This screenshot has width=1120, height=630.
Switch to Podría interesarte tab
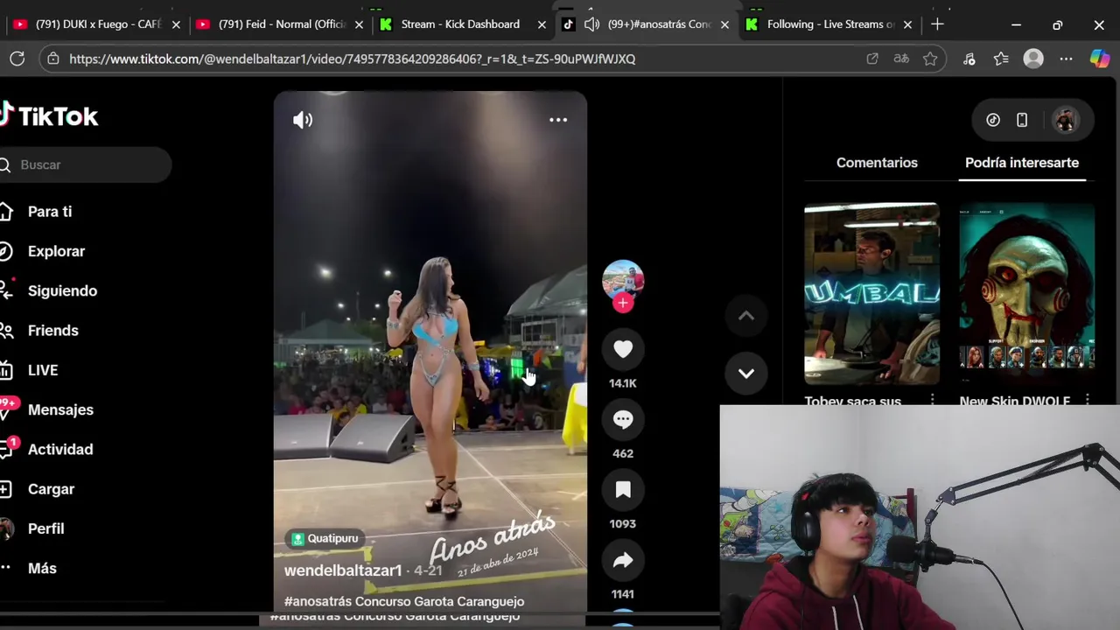click(x=1022, y=163)
